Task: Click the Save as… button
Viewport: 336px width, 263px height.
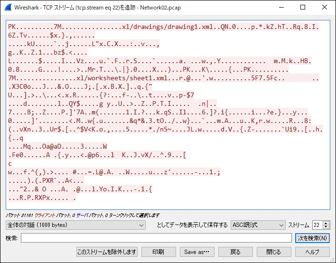Action: [197, 252]
